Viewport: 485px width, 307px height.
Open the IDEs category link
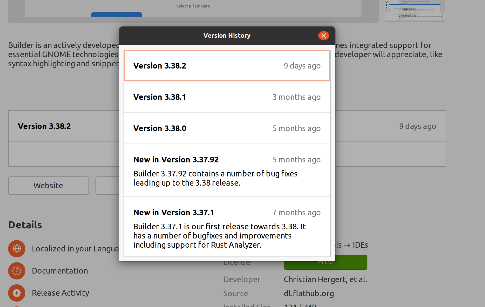(361, 245)
